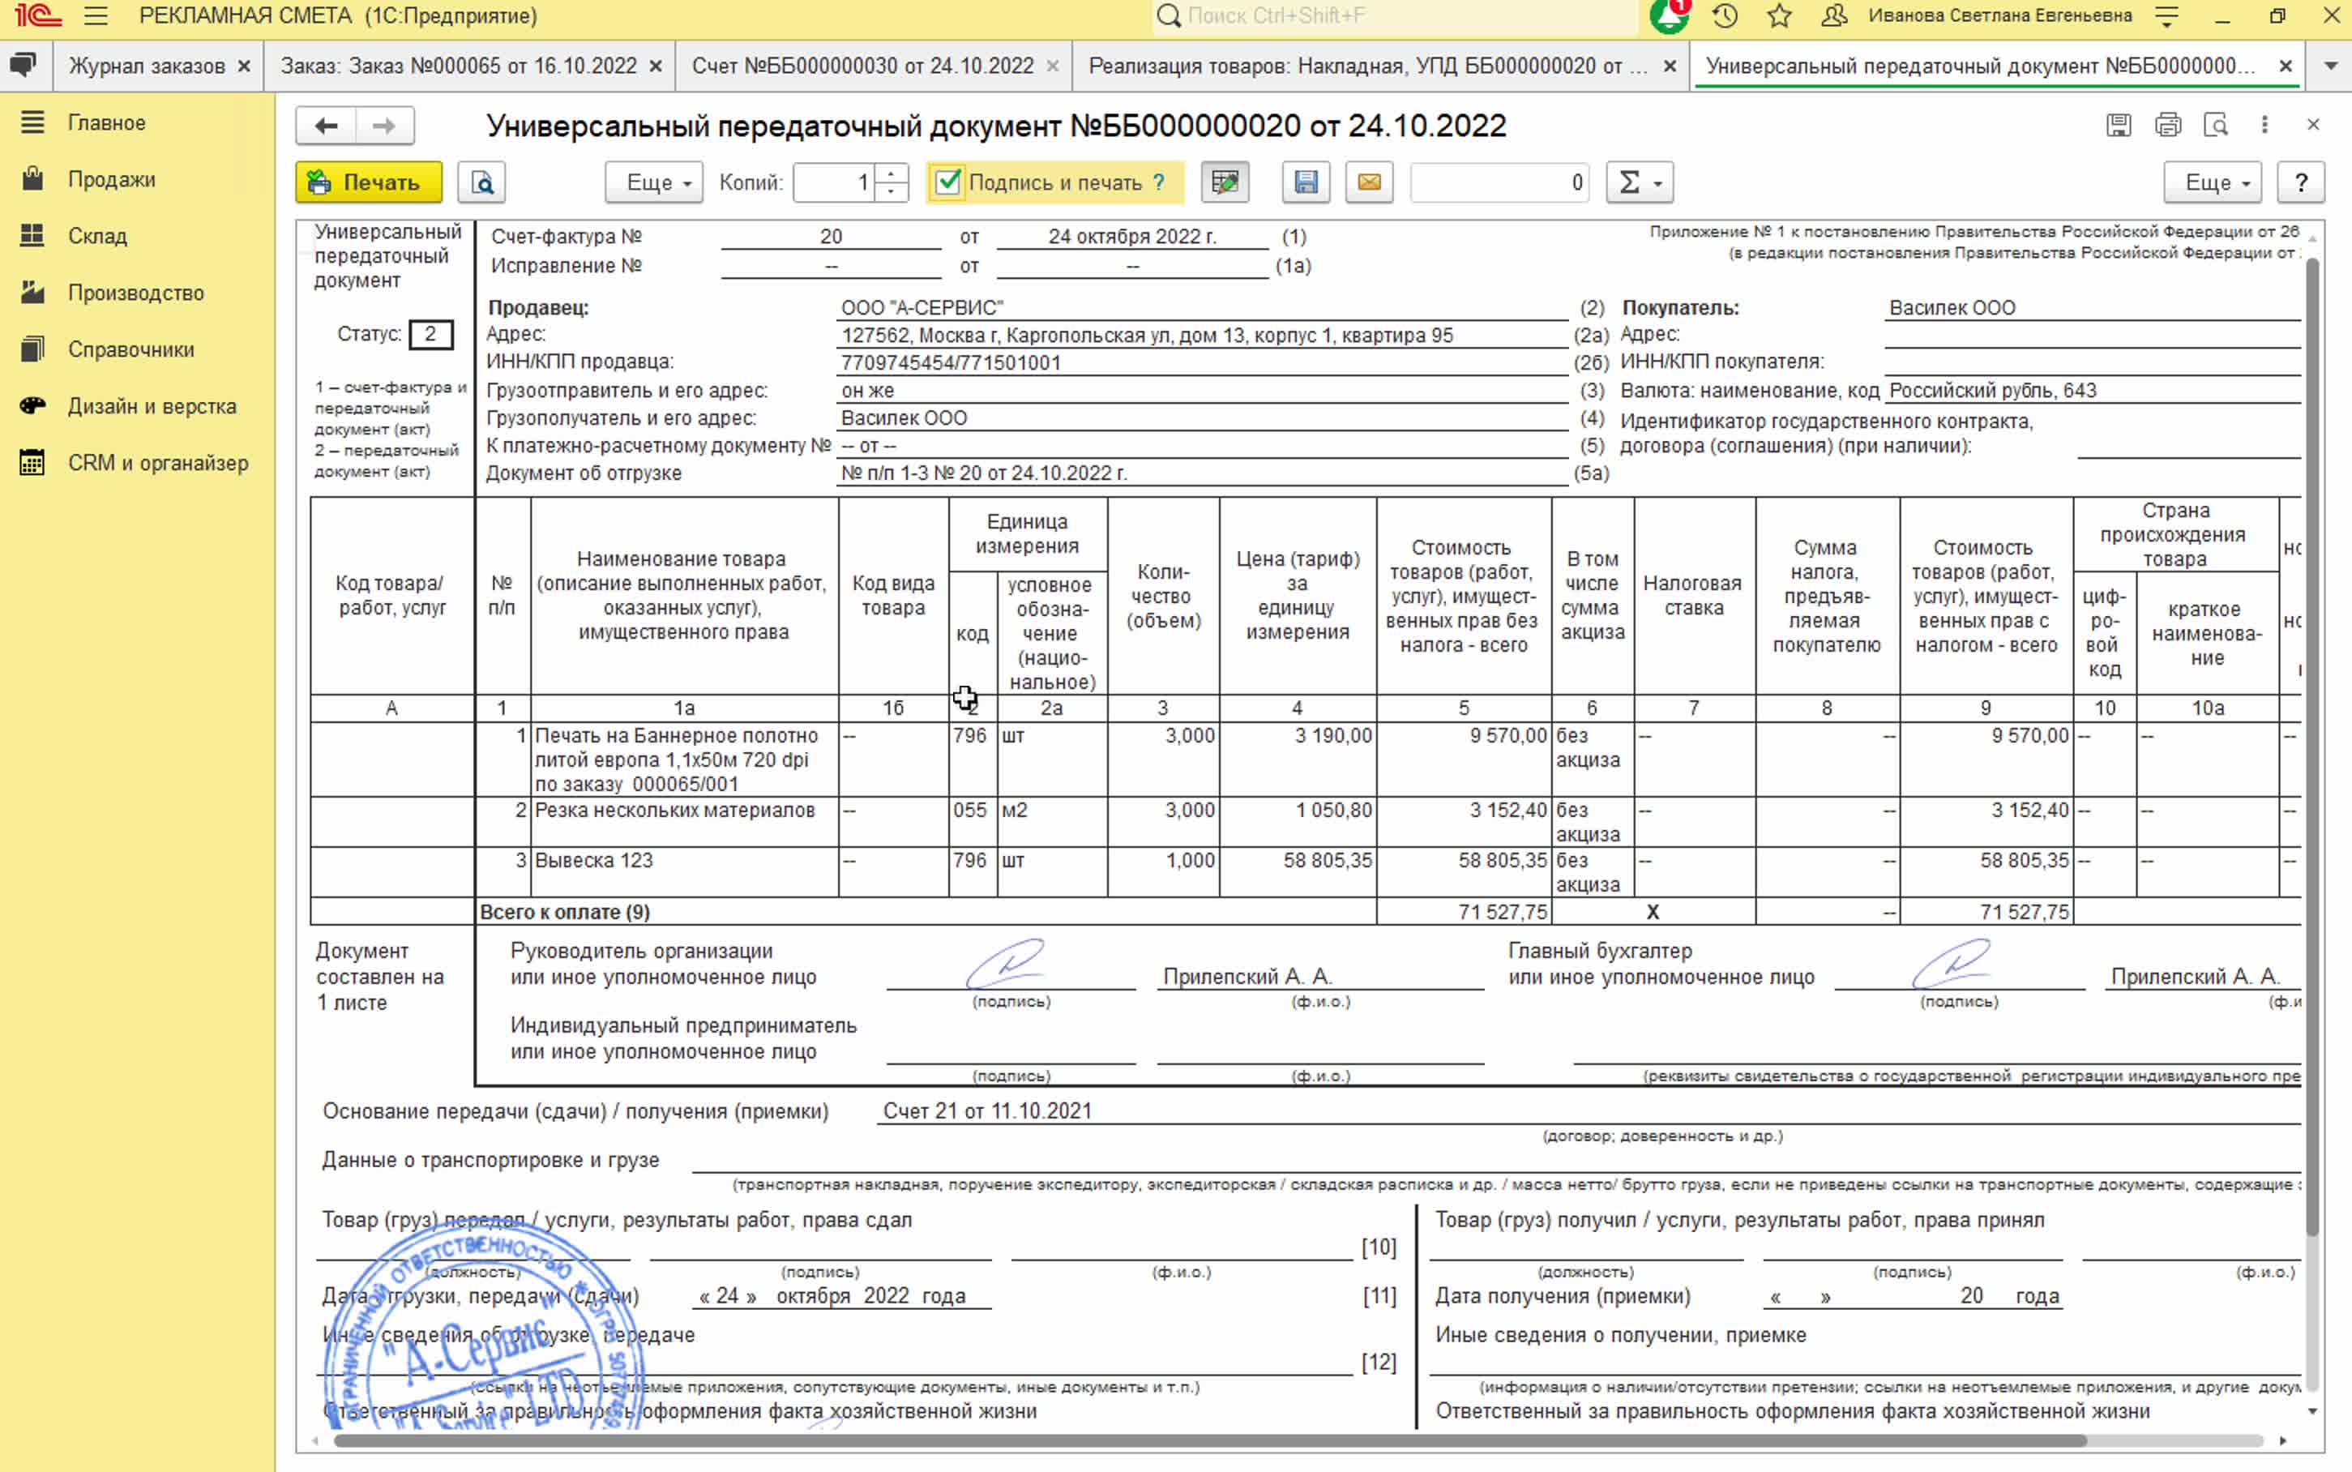
Task: Select the cell Печать на Баннерное полотно
Action: pyautogui.click(x=684, y=760)
